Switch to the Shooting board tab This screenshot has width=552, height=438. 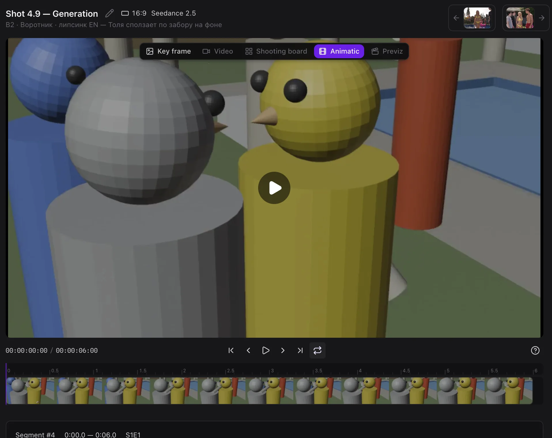(x=276, y=51)
